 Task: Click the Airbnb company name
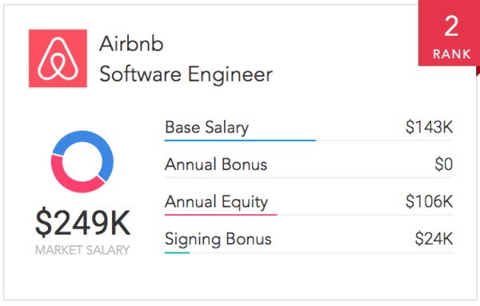pyautogui.click(x=131, y=44)
